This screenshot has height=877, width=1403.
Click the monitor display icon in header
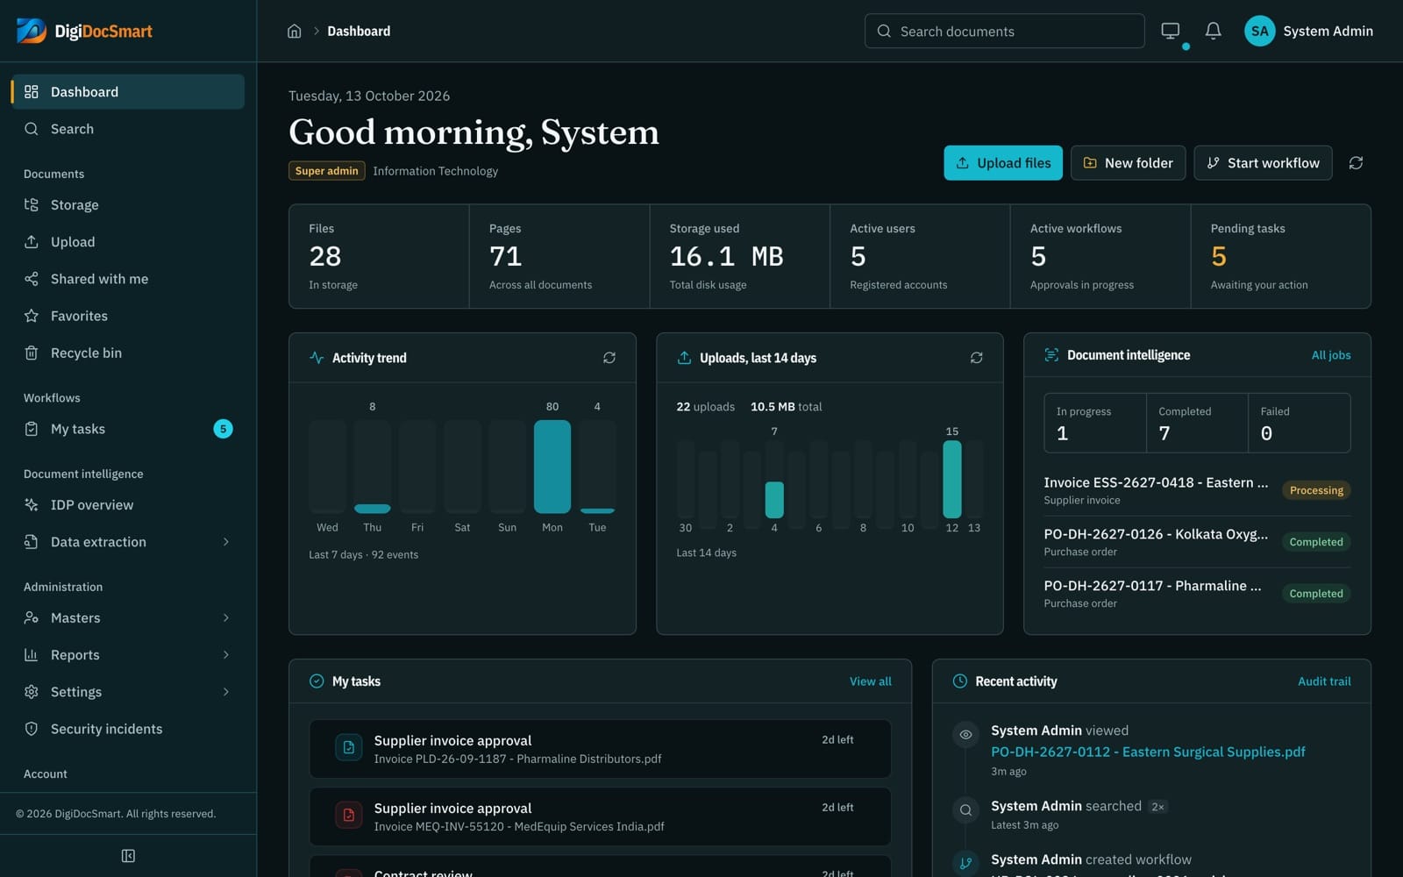click(1171, 32)
